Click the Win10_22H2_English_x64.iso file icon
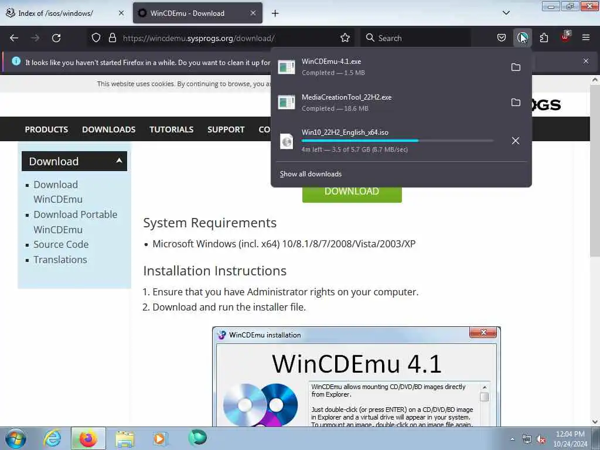 tap(286, 141)
